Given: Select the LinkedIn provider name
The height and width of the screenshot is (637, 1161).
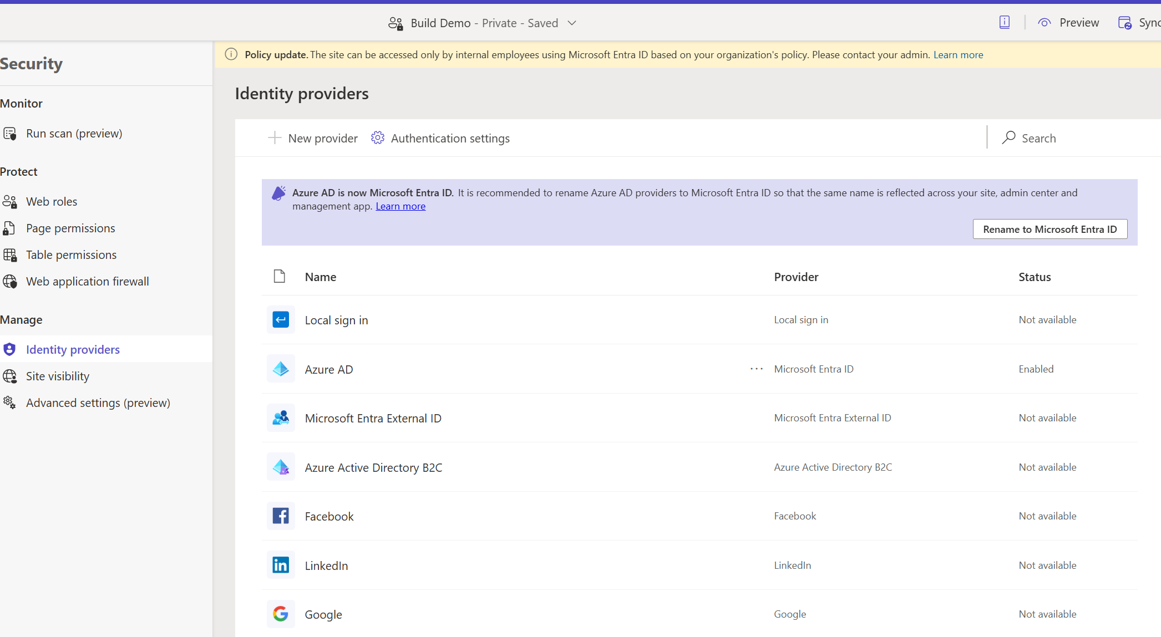Looking at the screenshot, I should [327, 566].
